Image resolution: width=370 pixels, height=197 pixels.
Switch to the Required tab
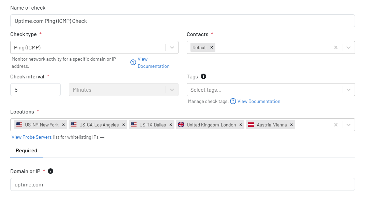[26, 151]
